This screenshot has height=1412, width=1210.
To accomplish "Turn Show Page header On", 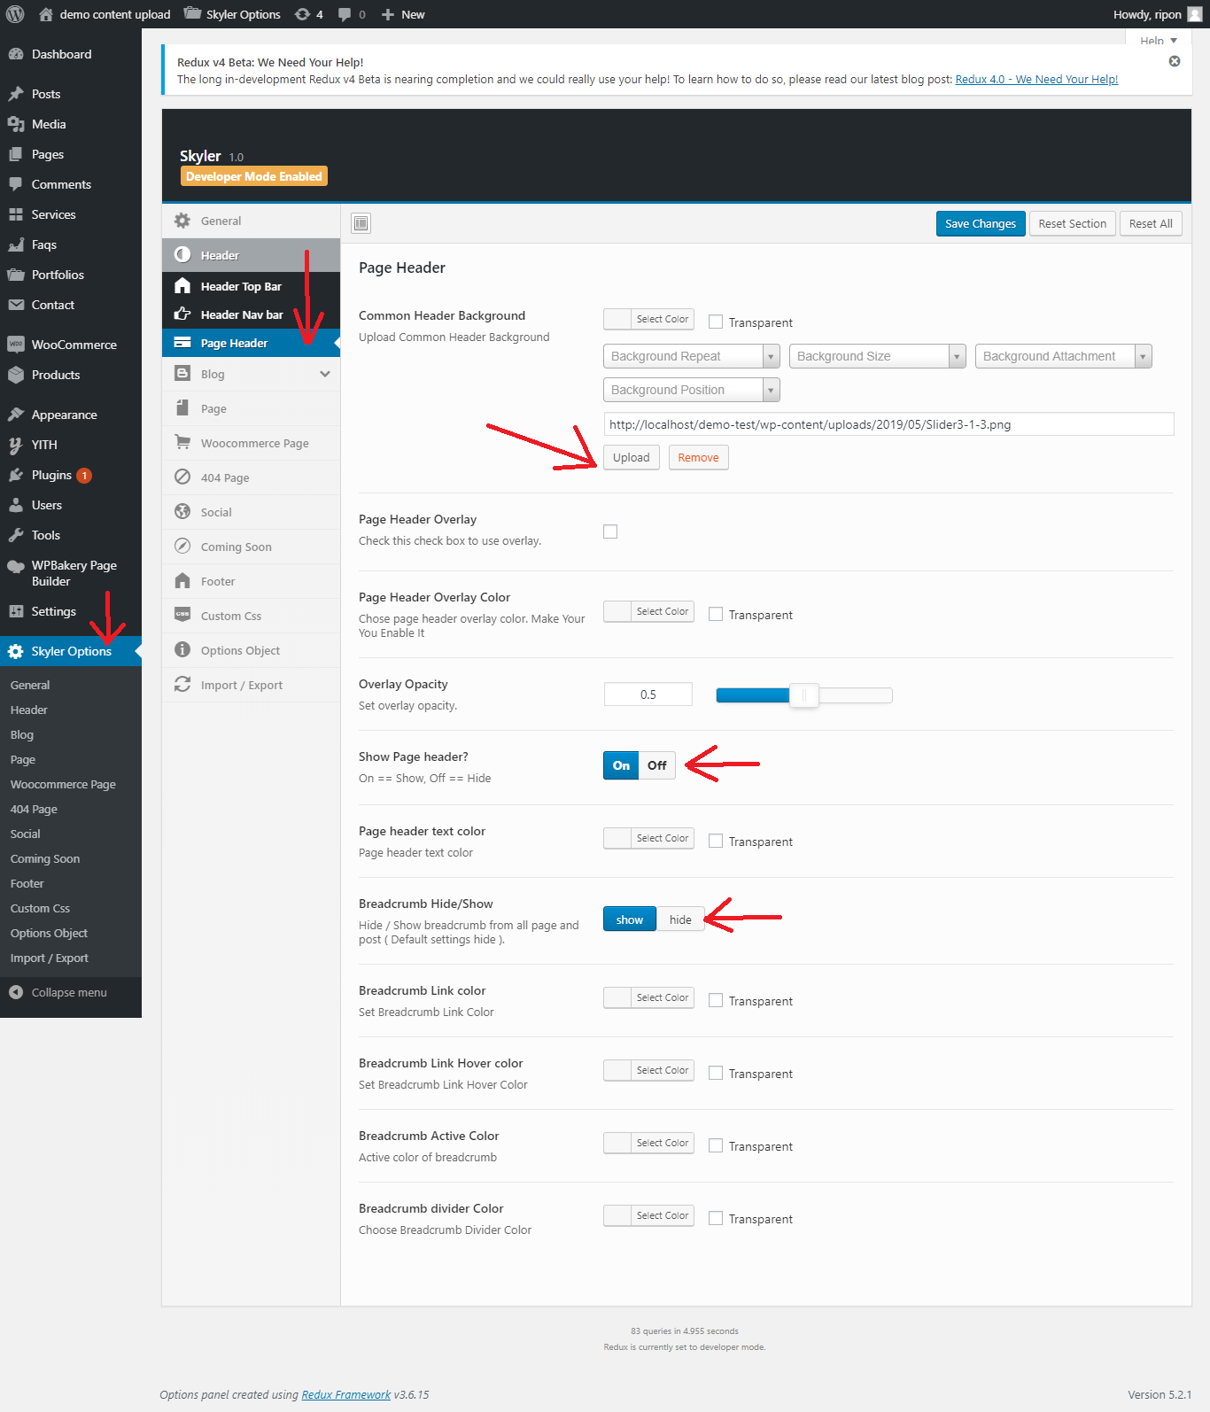I will pos(621,765).
